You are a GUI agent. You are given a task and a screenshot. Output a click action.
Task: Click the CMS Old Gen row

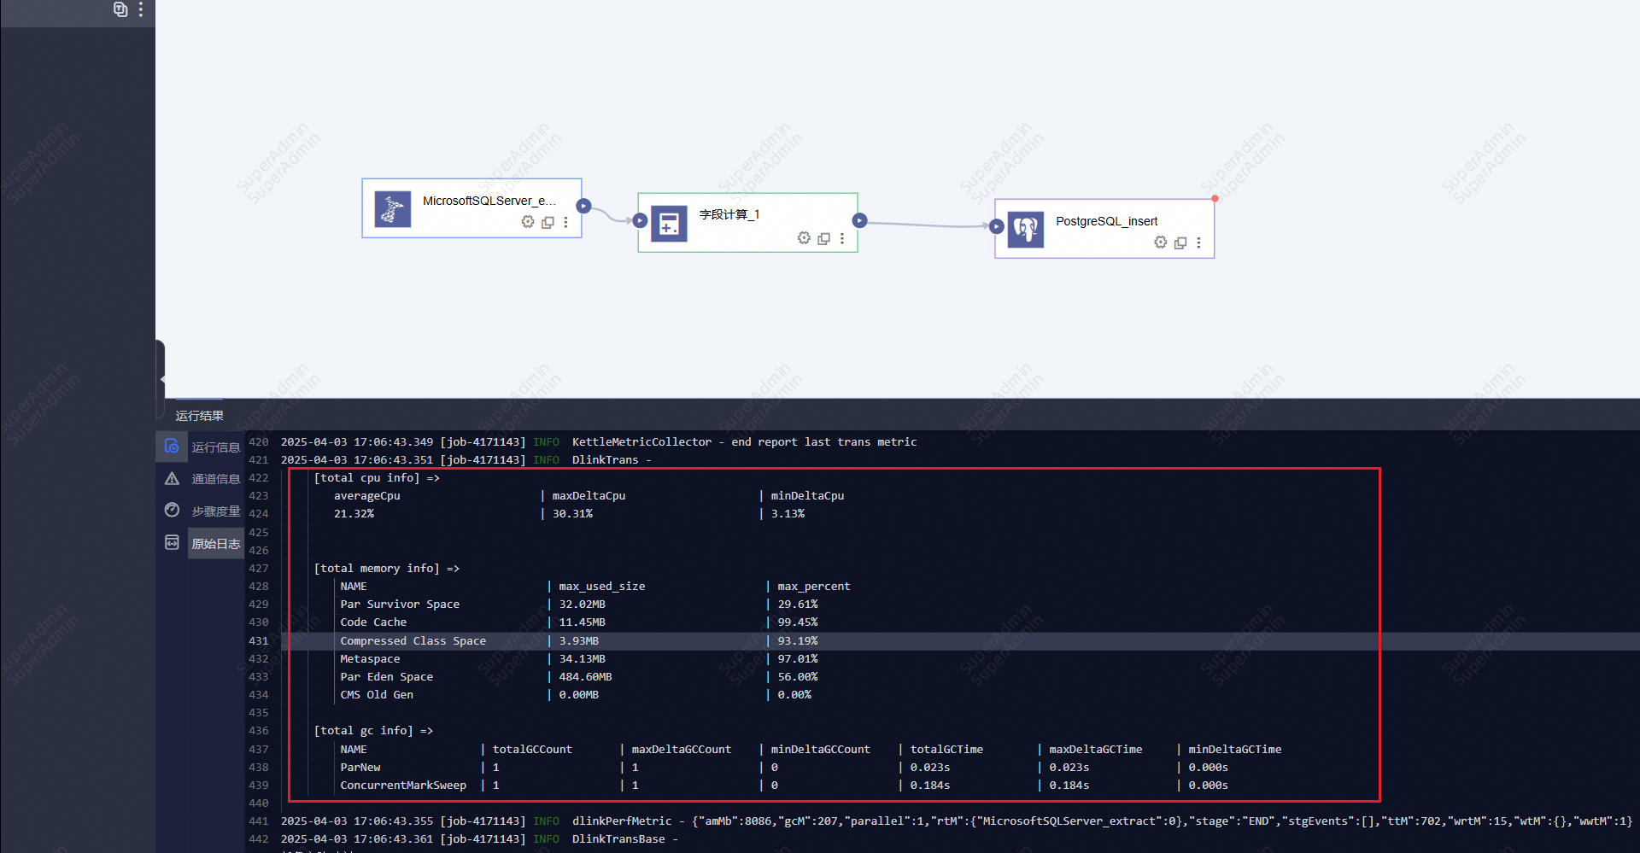576,694
